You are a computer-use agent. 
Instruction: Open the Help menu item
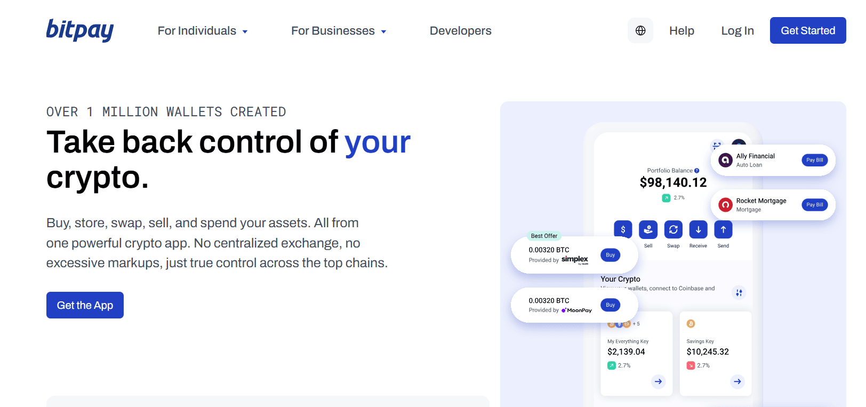point(681,31)
